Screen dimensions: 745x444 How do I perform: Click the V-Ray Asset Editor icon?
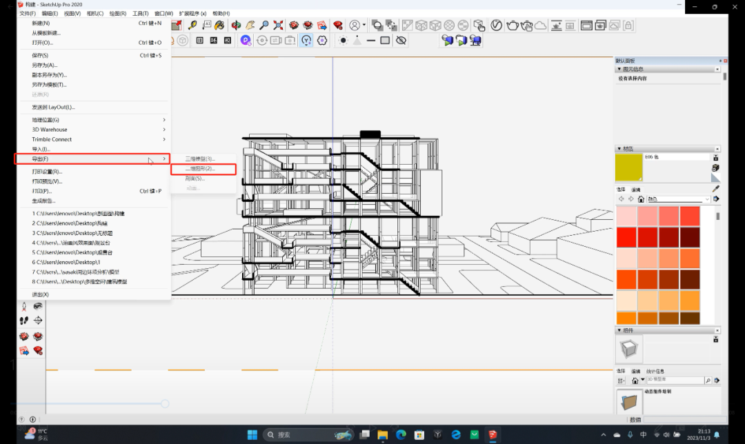[x=496, y=26]
